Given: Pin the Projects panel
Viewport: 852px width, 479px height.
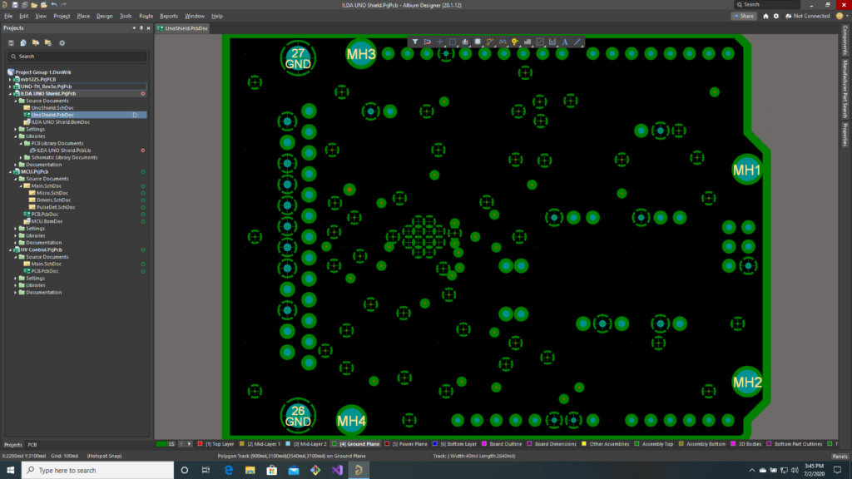Looking at the screenshot, I should [142, 27].
